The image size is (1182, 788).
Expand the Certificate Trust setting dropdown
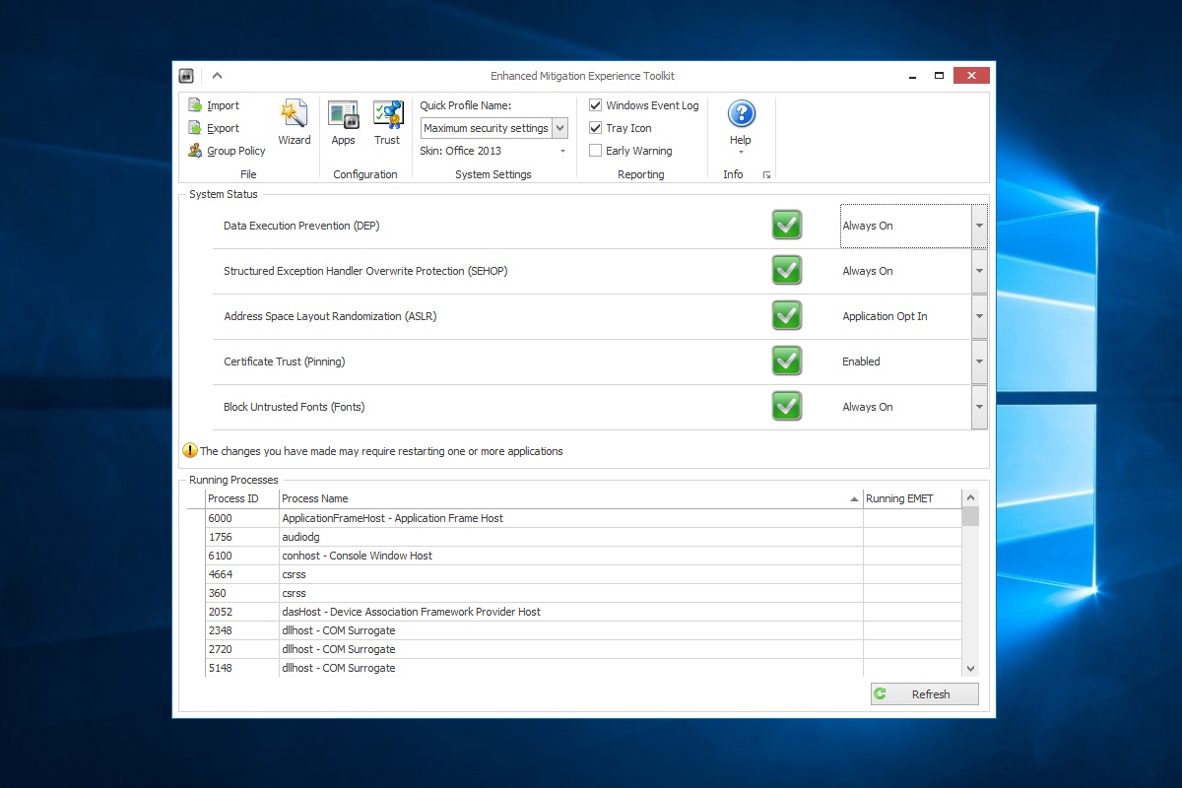(979, 361)
